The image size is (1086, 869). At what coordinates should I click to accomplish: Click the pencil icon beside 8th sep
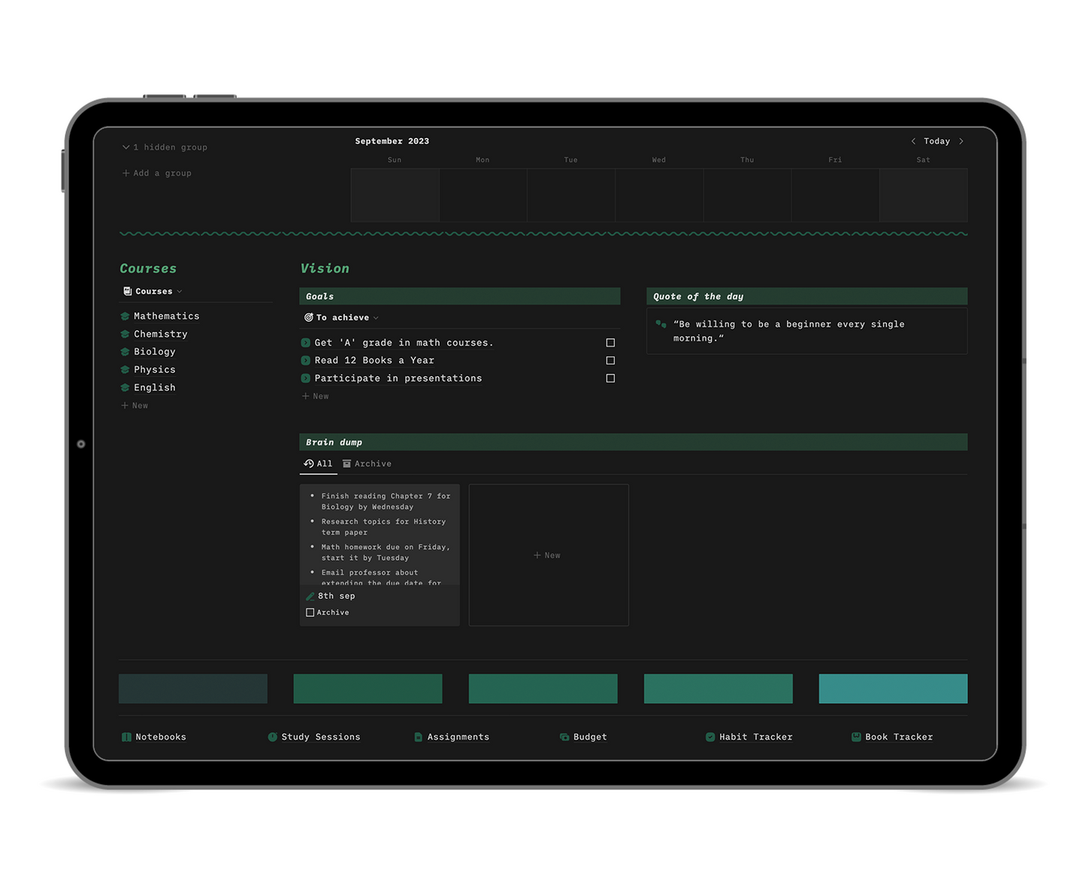coord(310,596)
